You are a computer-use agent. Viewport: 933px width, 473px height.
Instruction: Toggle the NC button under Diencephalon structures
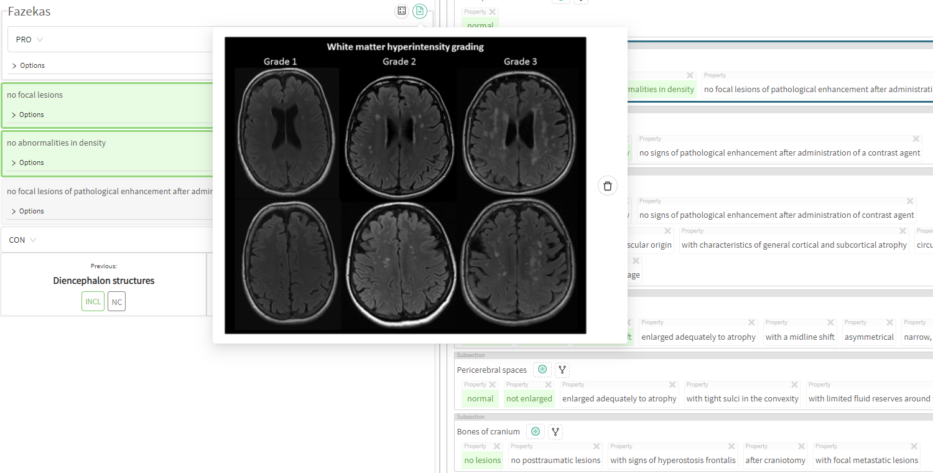click(x=116, y=302)
